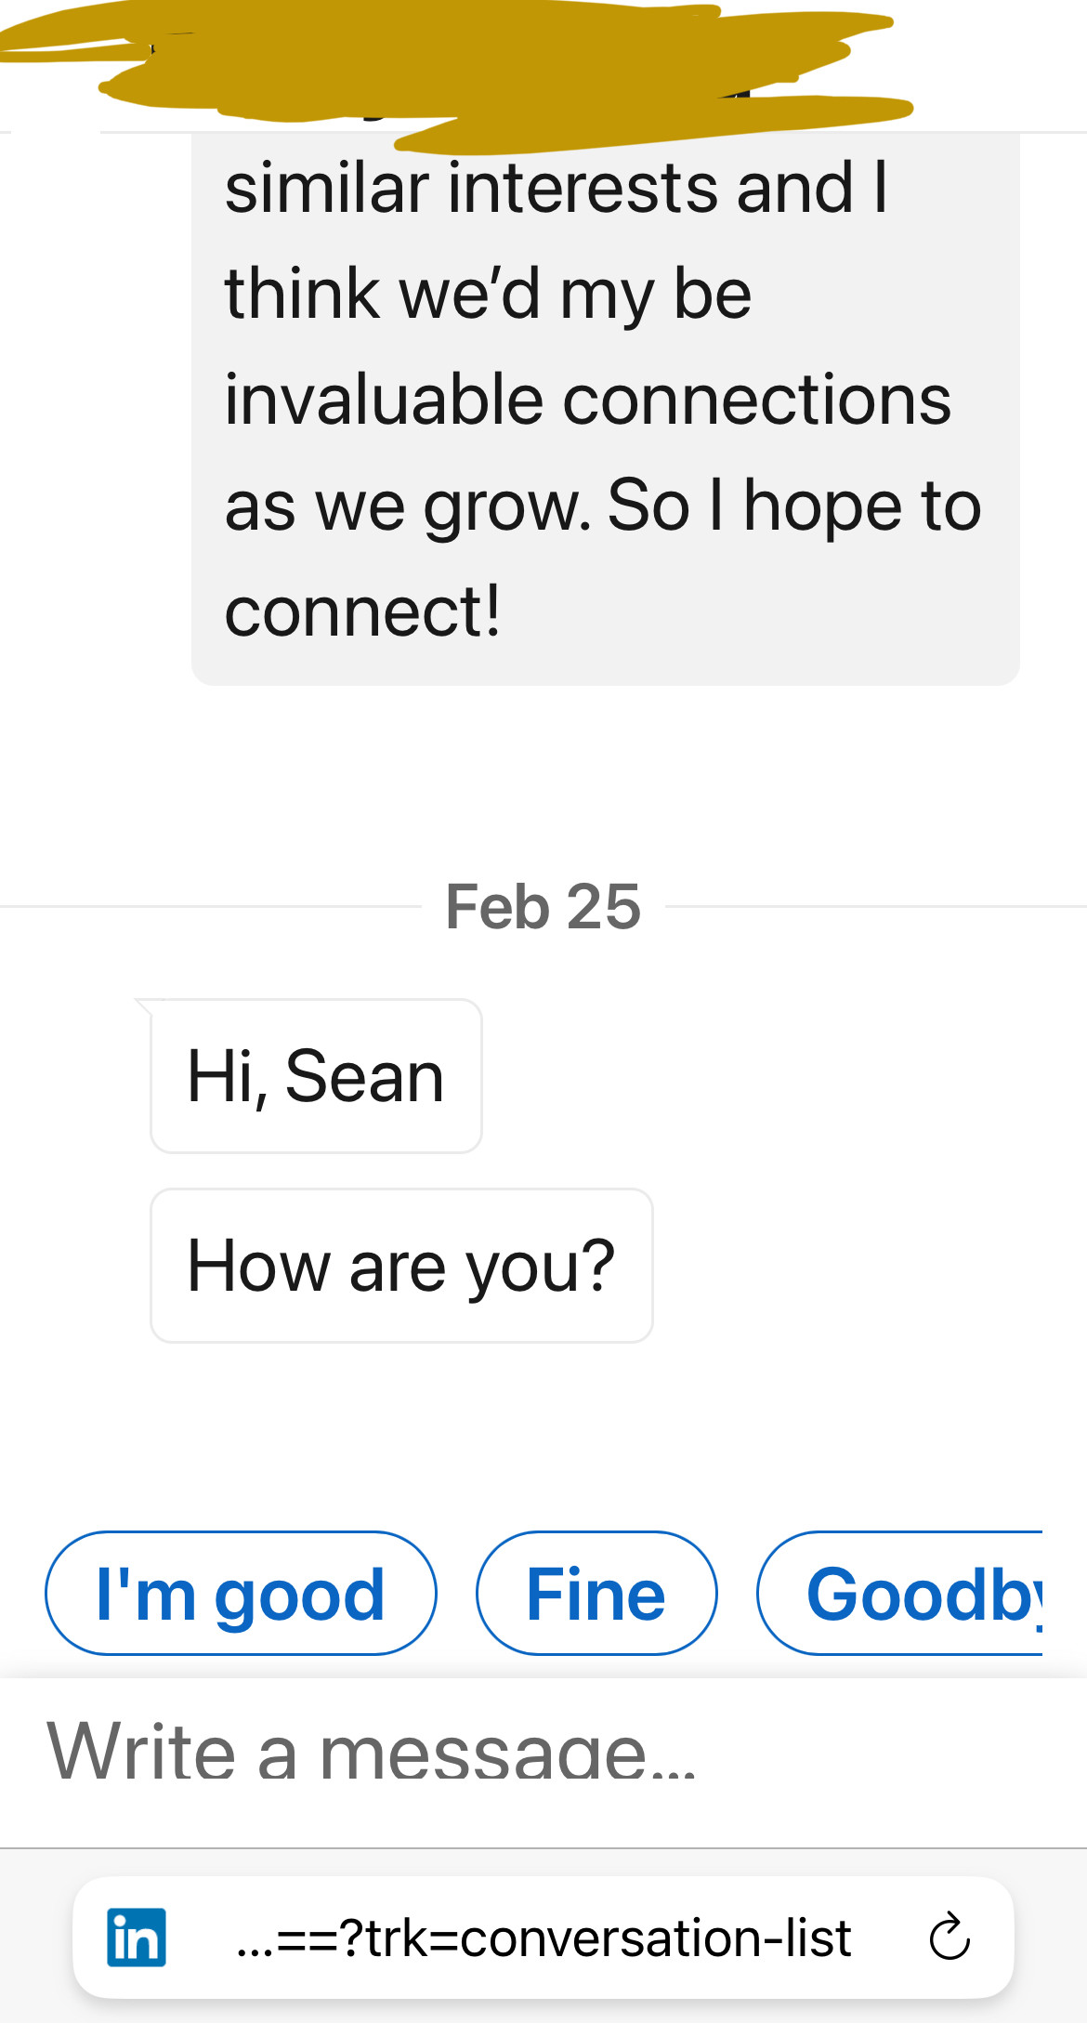Click the "similar interests and I" text line

[556, 188]
